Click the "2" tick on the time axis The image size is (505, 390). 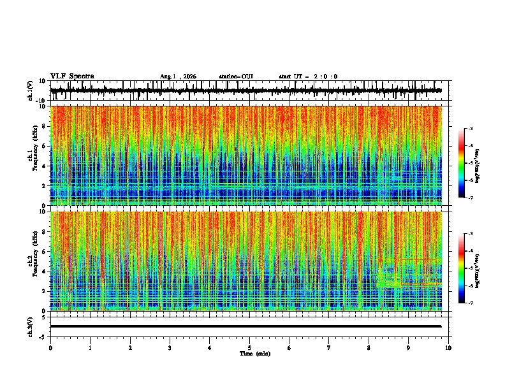(130, 348)
